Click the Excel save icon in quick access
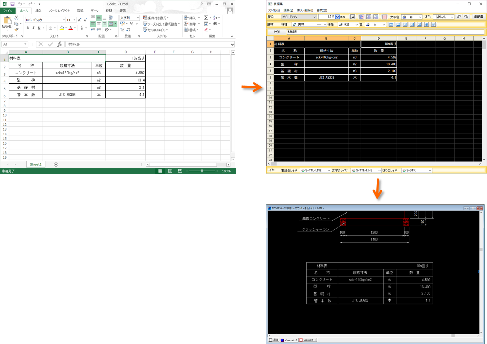 click(12, 4)
